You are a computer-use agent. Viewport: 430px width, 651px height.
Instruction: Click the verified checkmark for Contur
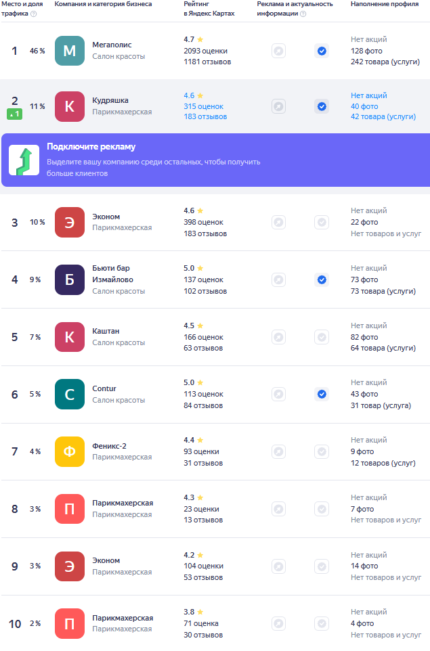[322, 394]
